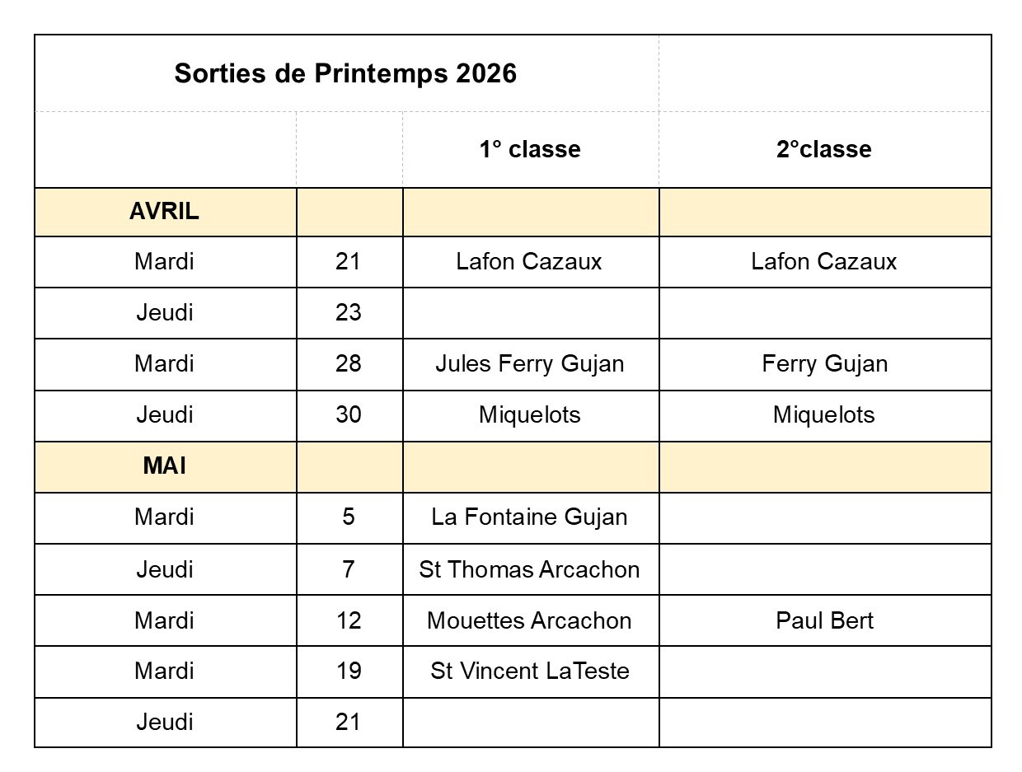Click the date cell showing 30

pyautogui.click(x=349, y=415)
